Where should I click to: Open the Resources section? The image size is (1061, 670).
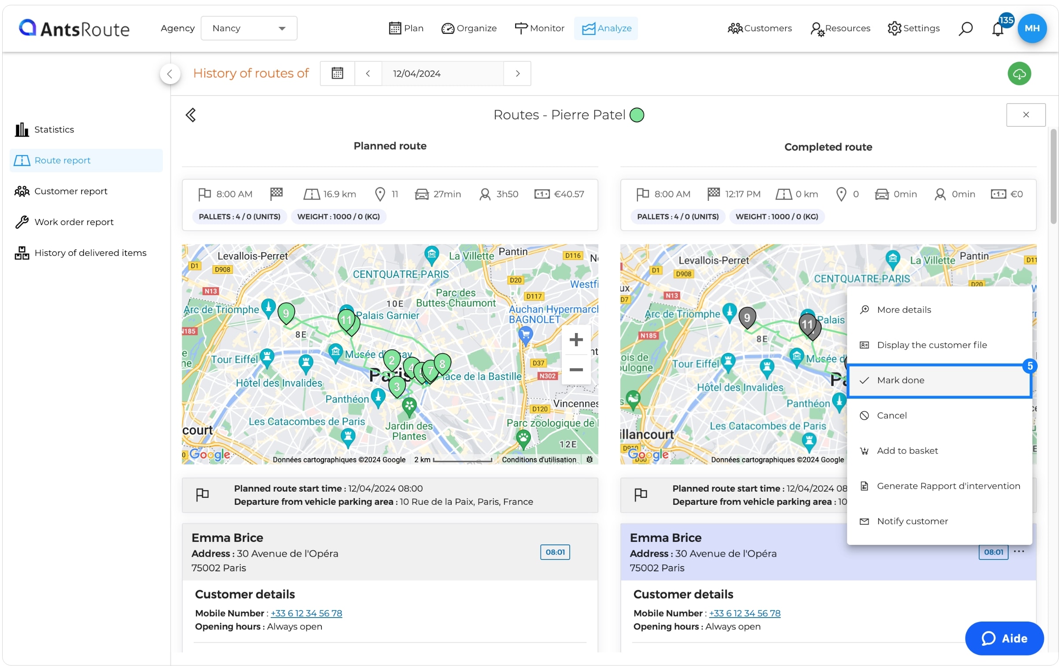[840, 28]
